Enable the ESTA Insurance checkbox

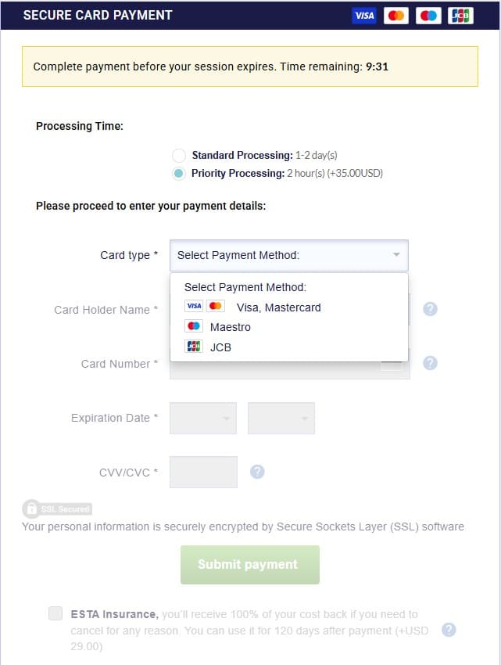tap(55, 613)
